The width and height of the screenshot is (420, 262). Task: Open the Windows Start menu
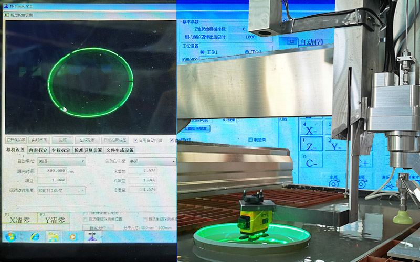[x=10, y=237]
